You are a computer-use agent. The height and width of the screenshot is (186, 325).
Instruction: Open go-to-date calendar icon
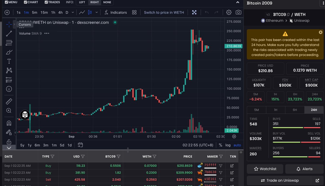click(x=80, y=145)
